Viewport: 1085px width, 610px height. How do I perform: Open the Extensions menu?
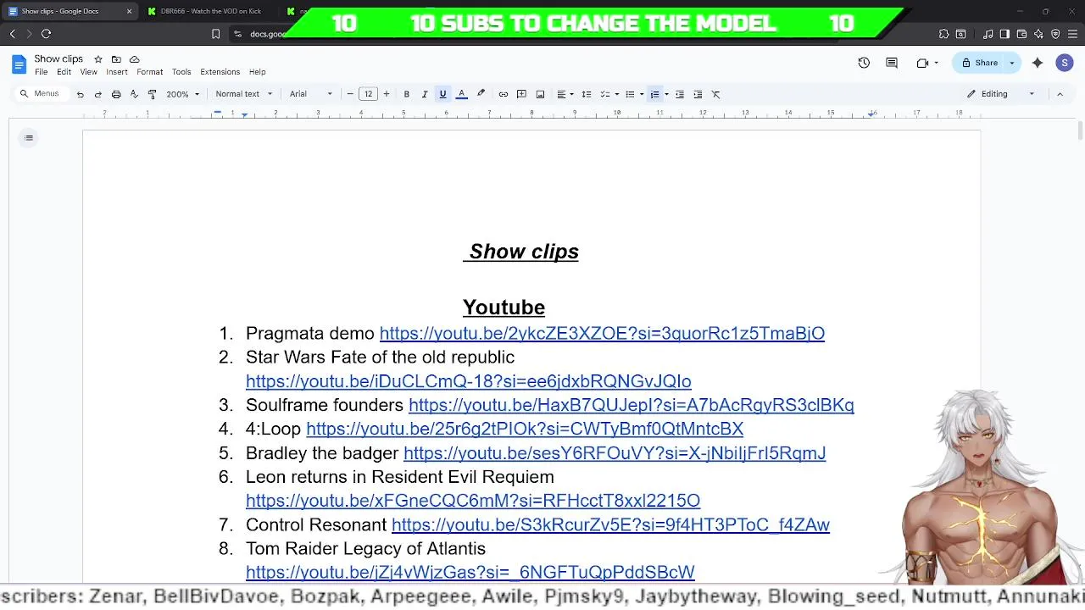click(220, 72)
